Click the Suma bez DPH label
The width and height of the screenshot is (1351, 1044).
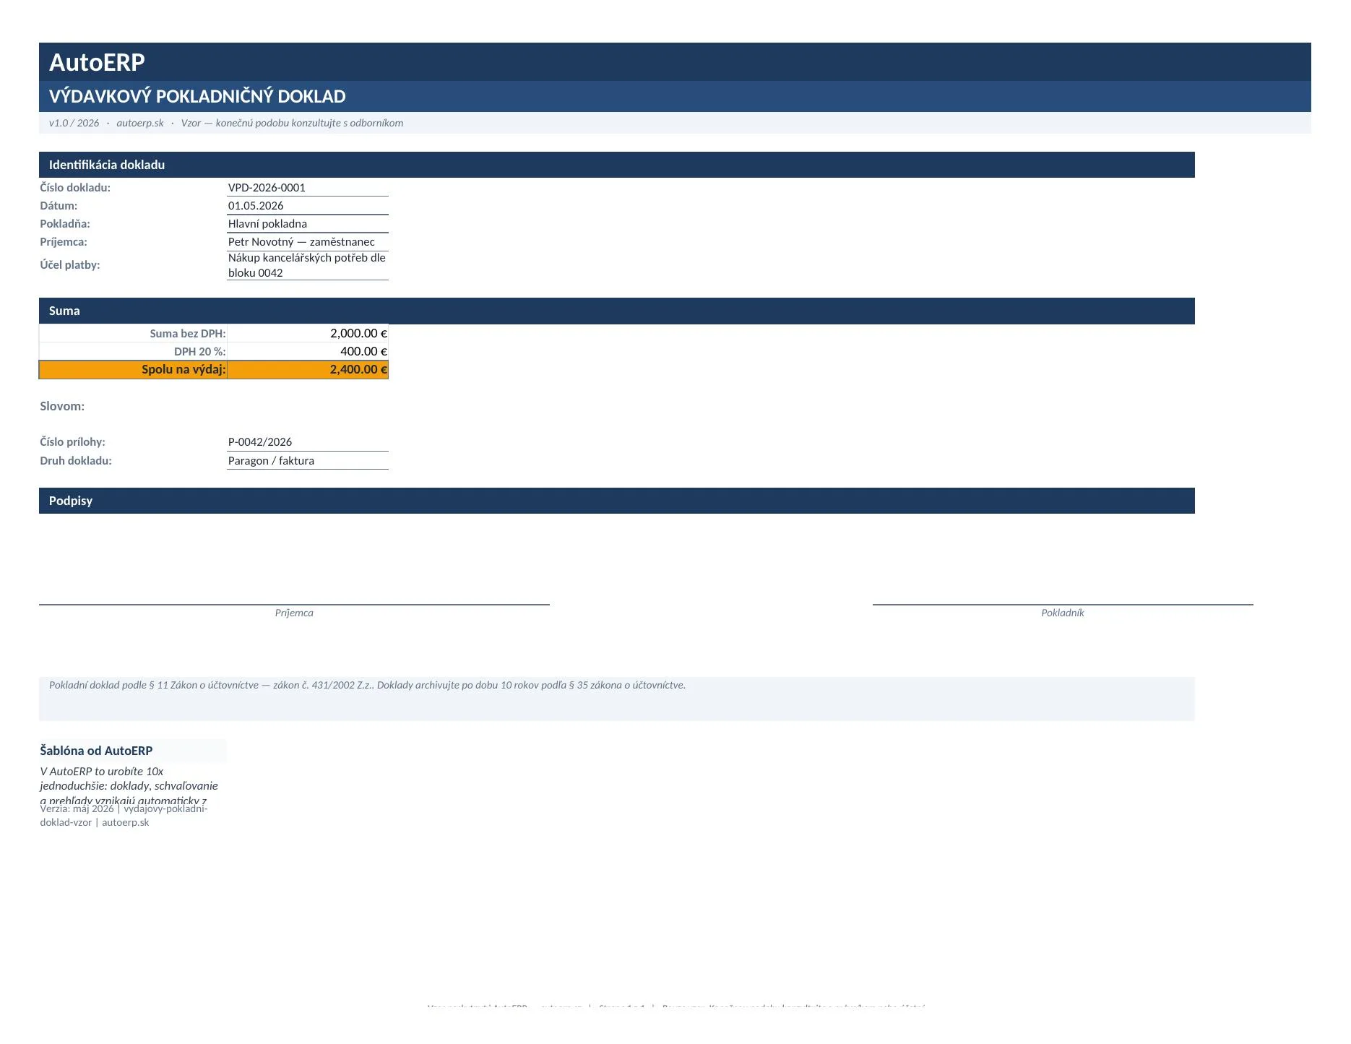pyautogui.click(x=188, y=334)
